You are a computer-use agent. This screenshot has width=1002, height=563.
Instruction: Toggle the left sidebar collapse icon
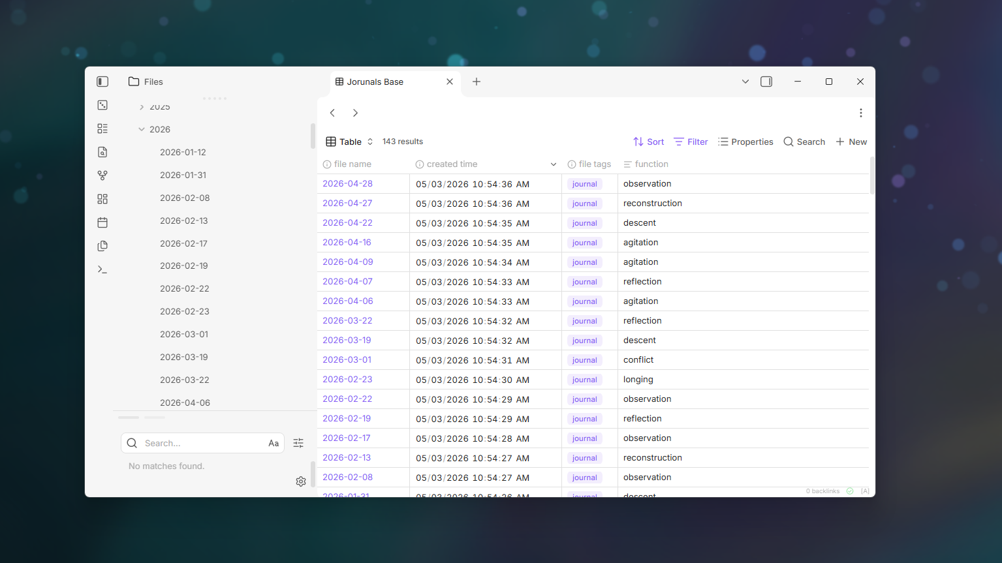click(x=102, y=82)
